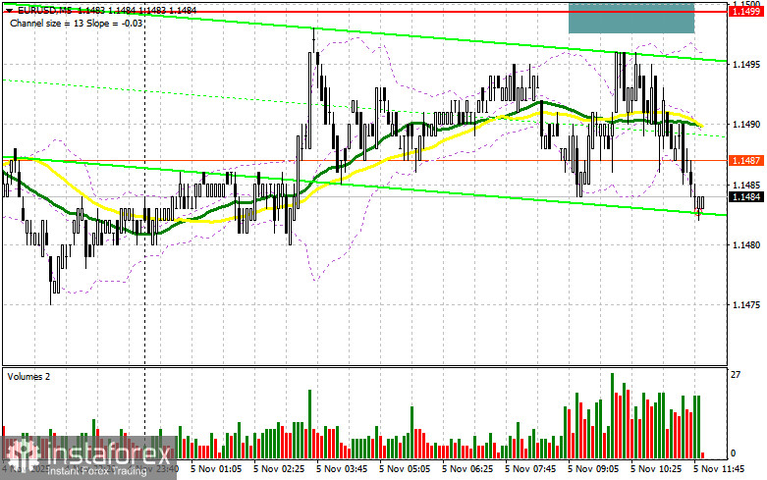Click the red 1.1499 price level tag
The width and height of the screenshot is (767, 480).
click(746, 12)
